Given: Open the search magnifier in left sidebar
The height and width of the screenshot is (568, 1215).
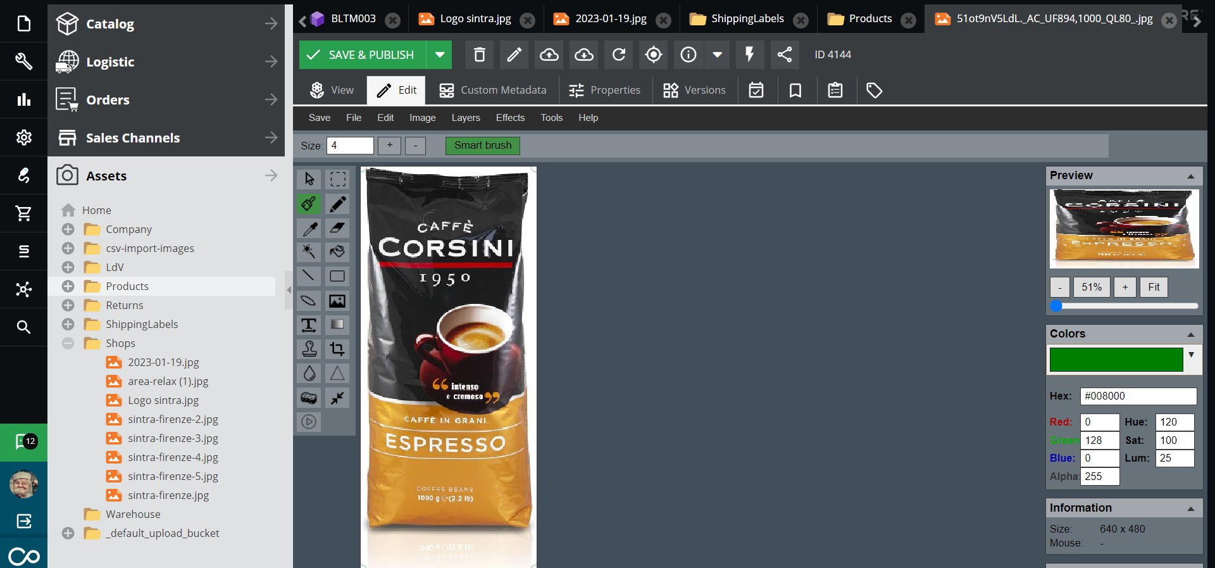Looking at the screenshot, I should [x=23, y=327].
